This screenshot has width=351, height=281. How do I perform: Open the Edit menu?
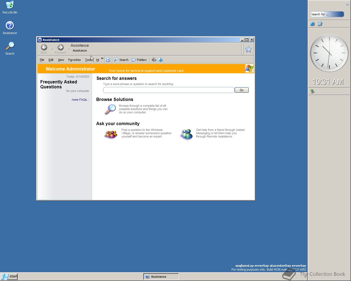coord(51,60)
